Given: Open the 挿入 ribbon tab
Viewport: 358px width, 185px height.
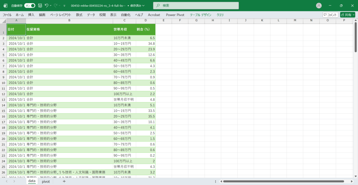Looking at the screenshot, I should tap(31, 15).
